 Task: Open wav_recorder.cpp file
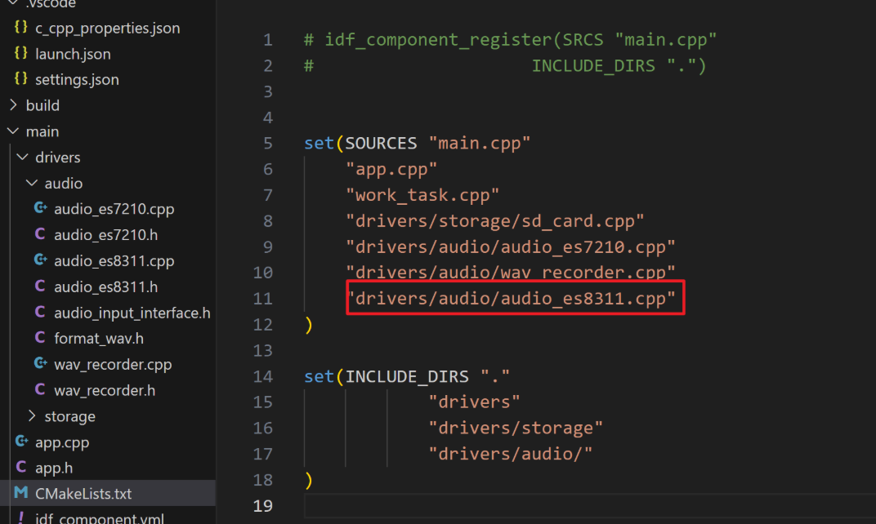coord(113,364)
